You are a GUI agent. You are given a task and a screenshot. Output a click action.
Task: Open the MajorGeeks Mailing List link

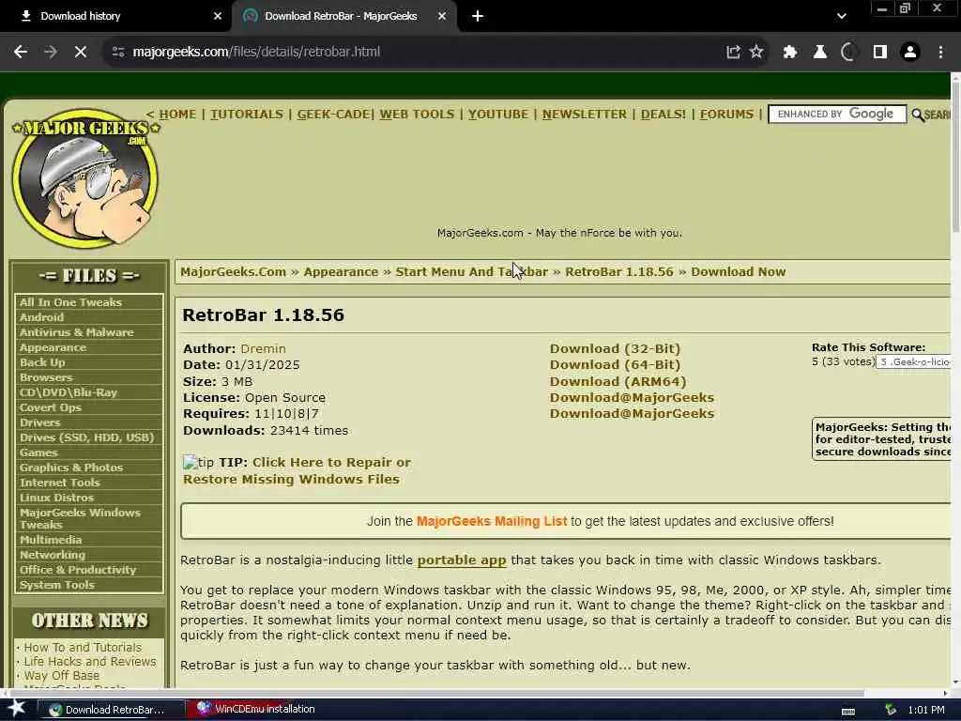point(492,521)
